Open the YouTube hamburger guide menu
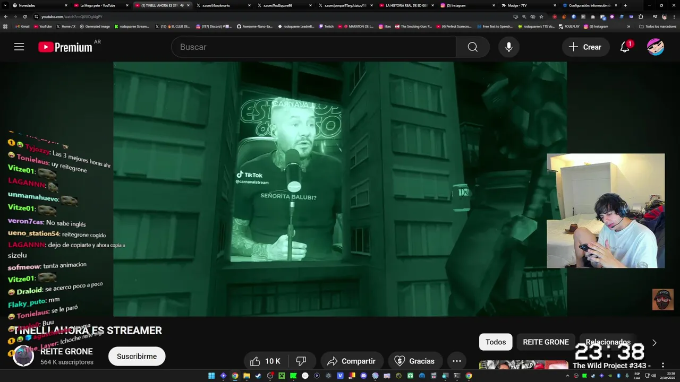 (19, 47)
